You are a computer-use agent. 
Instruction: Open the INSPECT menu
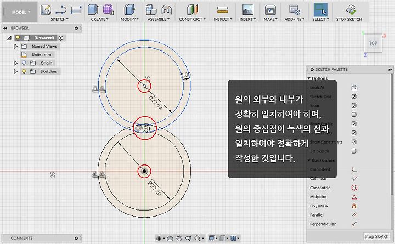pos(223,19)
